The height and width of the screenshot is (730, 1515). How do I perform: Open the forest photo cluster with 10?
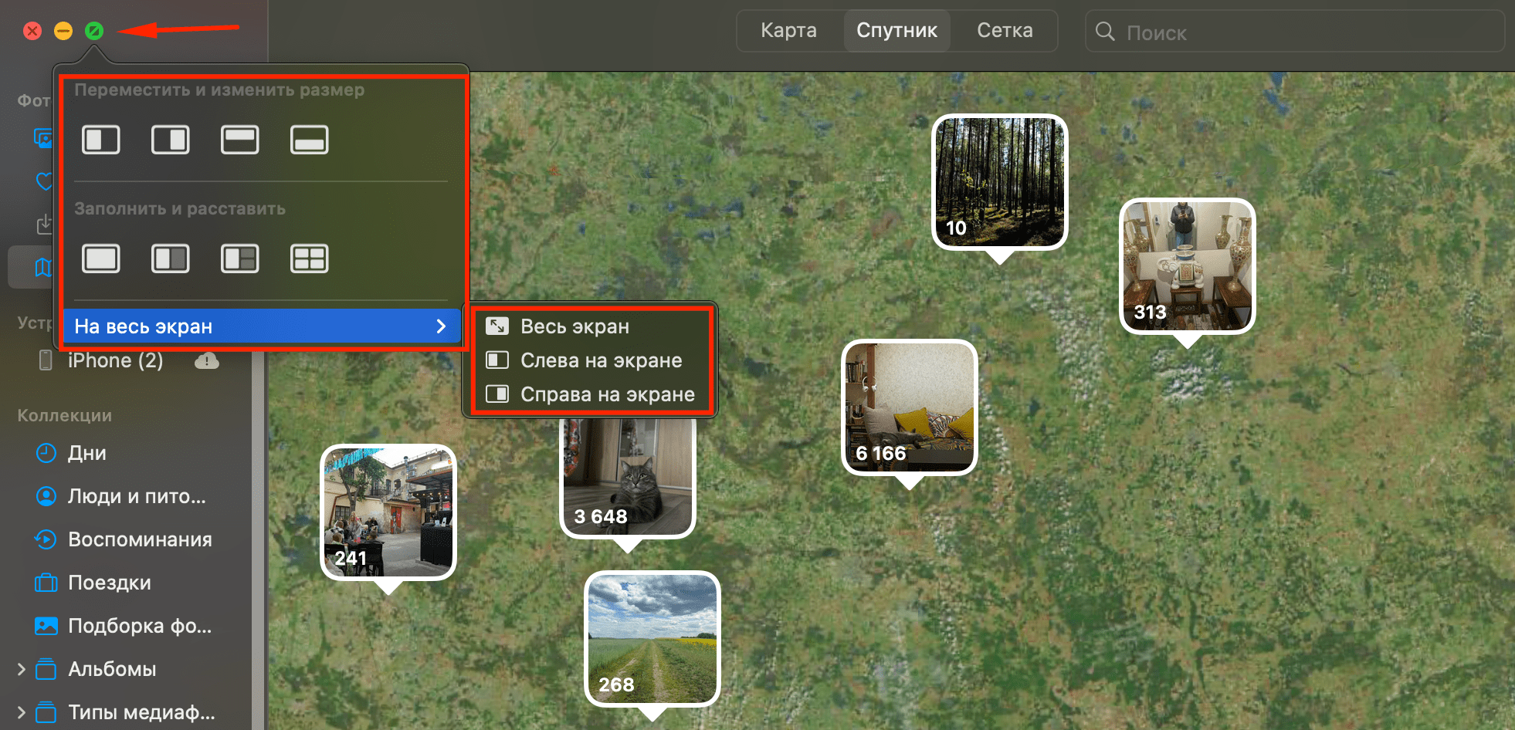click(1000, 182)
